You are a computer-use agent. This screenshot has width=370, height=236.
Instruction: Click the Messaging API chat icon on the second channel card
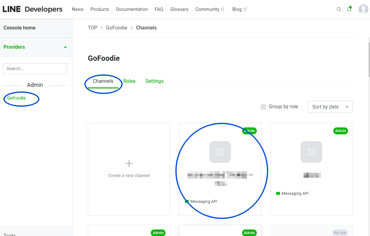(x=278, y=194)
